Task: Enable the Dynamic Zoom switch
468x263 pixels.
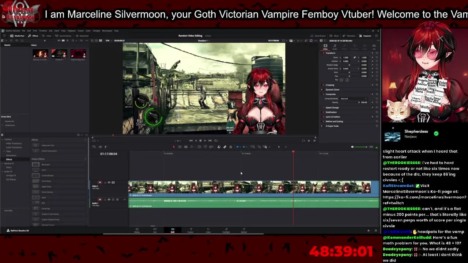Action: [323, 89]
